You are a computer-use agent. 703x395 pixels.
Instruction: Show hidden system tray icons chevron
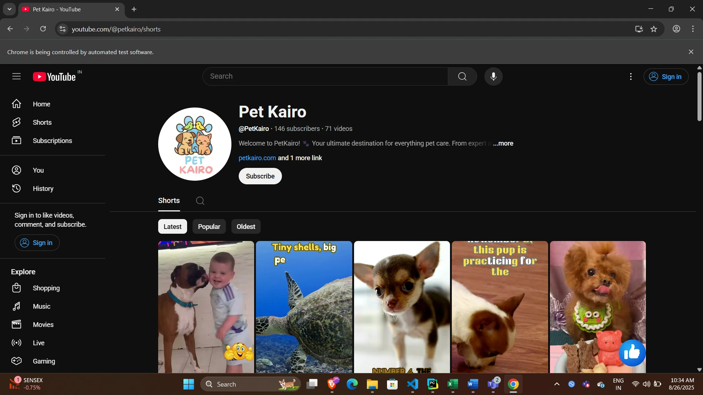557,384
